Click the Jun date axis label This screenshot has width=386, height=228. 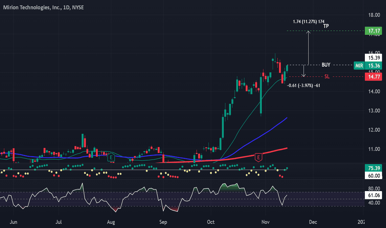point(13,222)
